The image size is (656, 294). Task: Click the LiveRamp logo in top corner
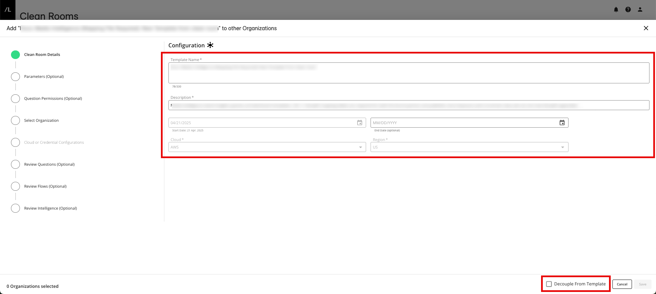(8, 10)
